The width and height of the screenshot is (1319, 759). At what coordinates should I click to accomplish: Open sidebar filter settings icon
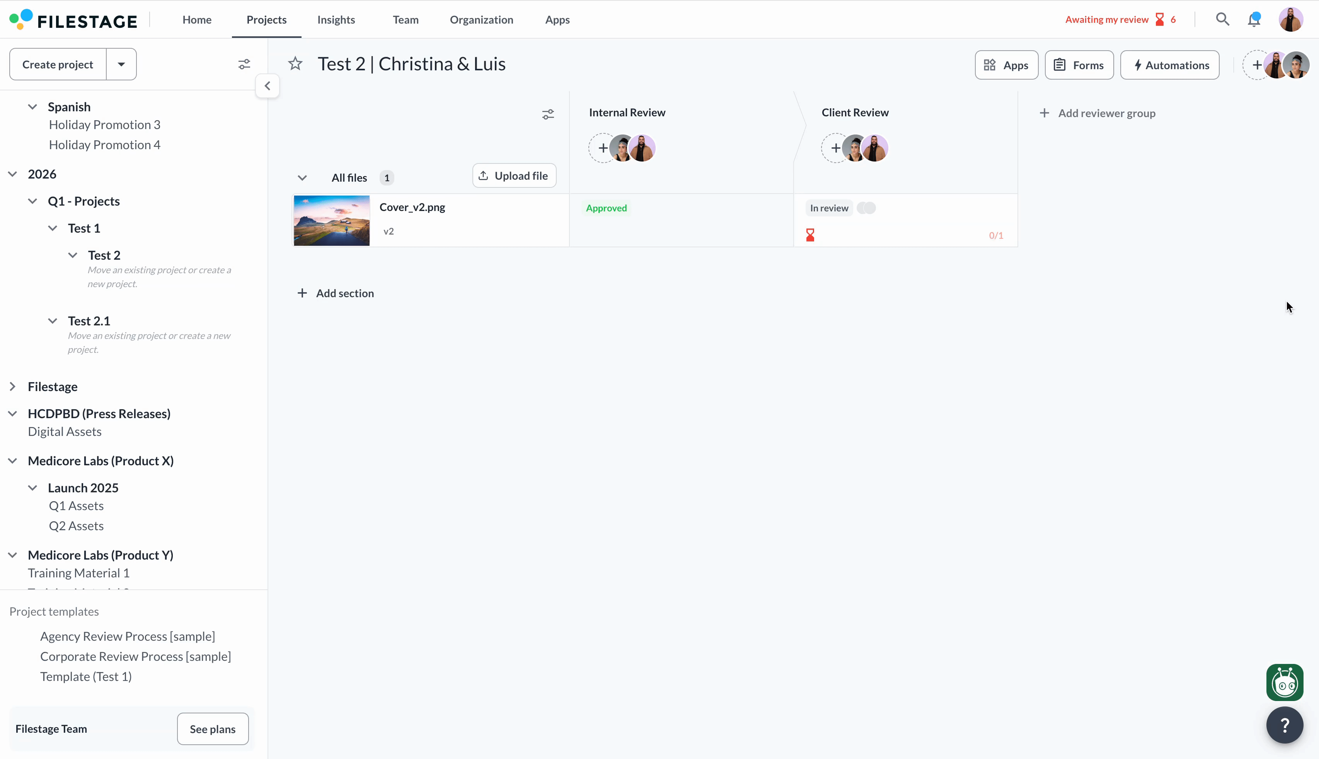click(244, 64)
